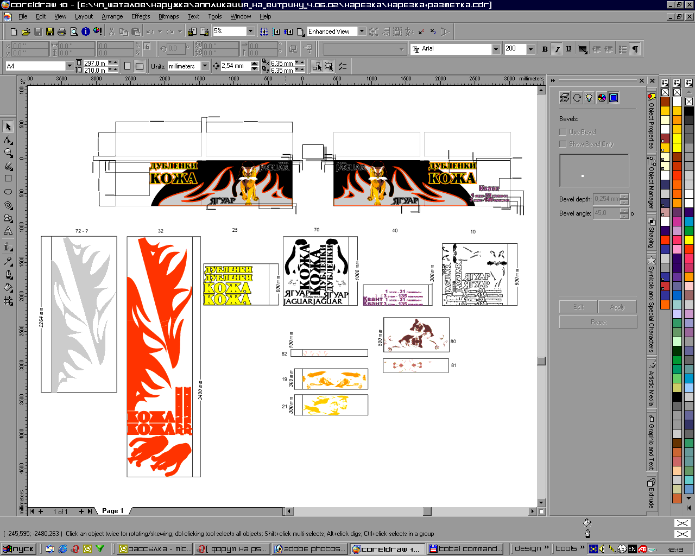Select the Text tool
The width and height of the screenshot is (695, 556).
[x=8, y=231]
